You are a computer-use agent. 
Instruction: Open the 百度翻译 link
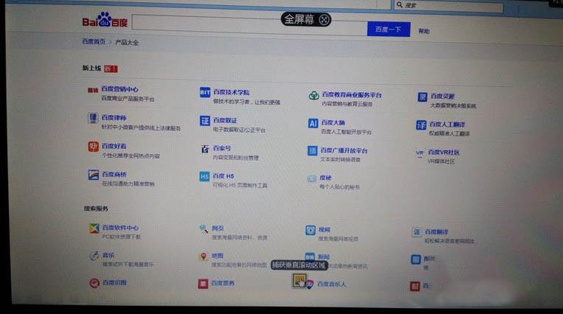click(x=436, y=232)
